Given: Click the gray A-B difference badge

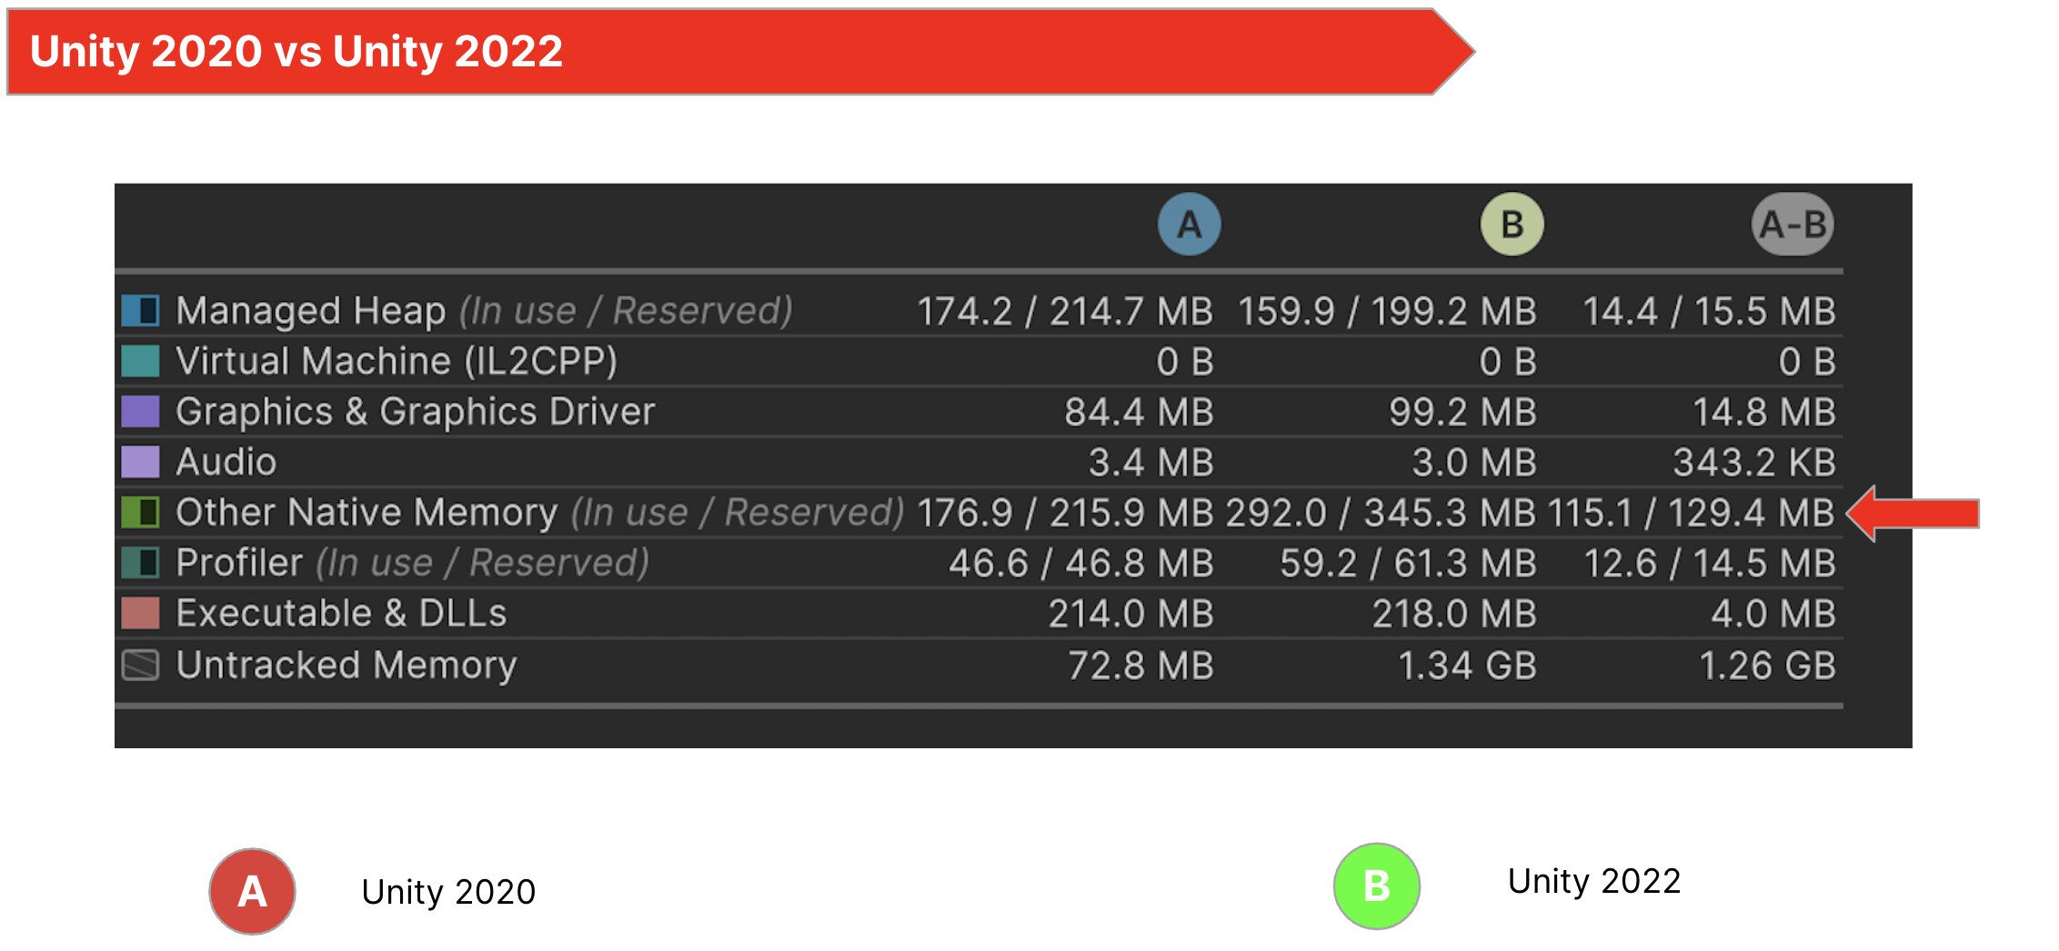Looking at the screenshot, I should pyautogui.click(x=1793, y=224).
